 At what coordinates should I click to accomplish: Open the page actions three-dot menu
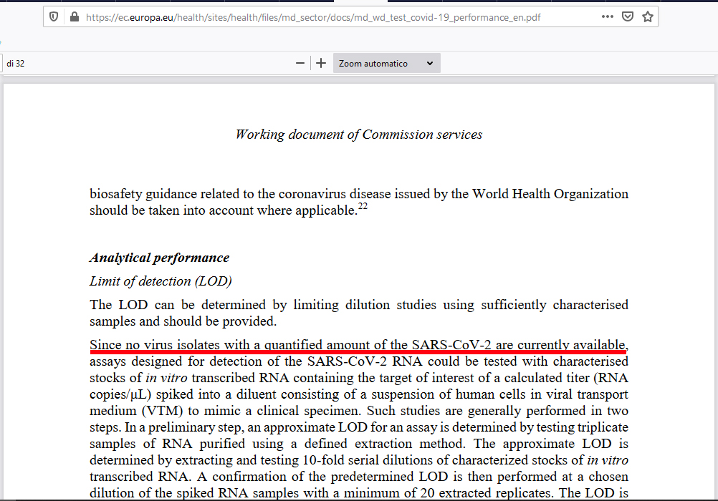[607, 16]
